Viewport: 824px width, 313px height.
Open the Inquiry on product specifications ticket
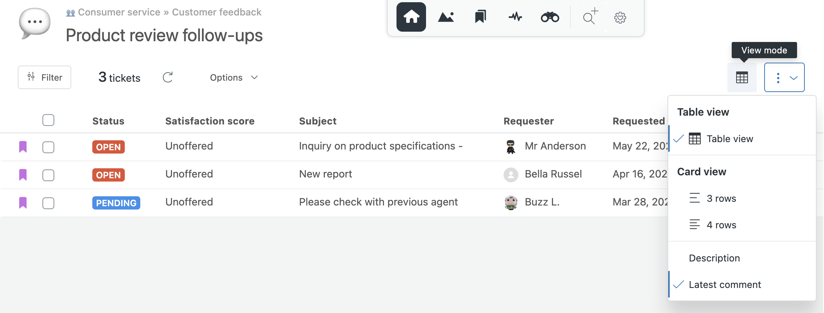click(381, 146)
